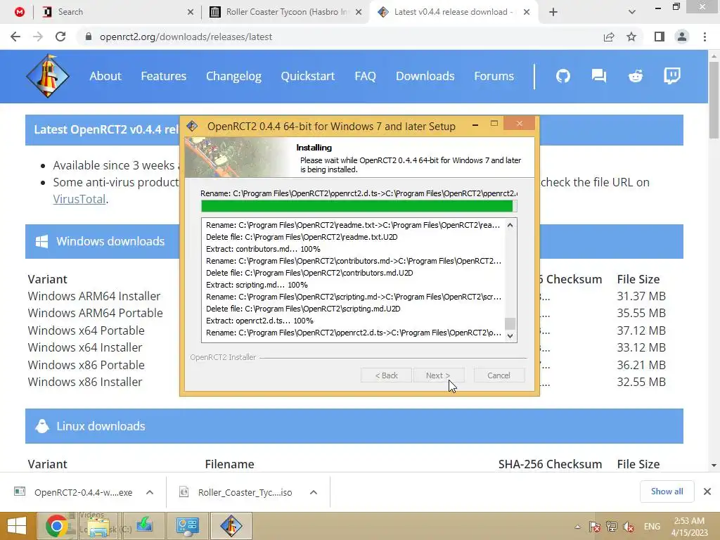
Task: Open Features page in site menu
Action: point(163,76)
